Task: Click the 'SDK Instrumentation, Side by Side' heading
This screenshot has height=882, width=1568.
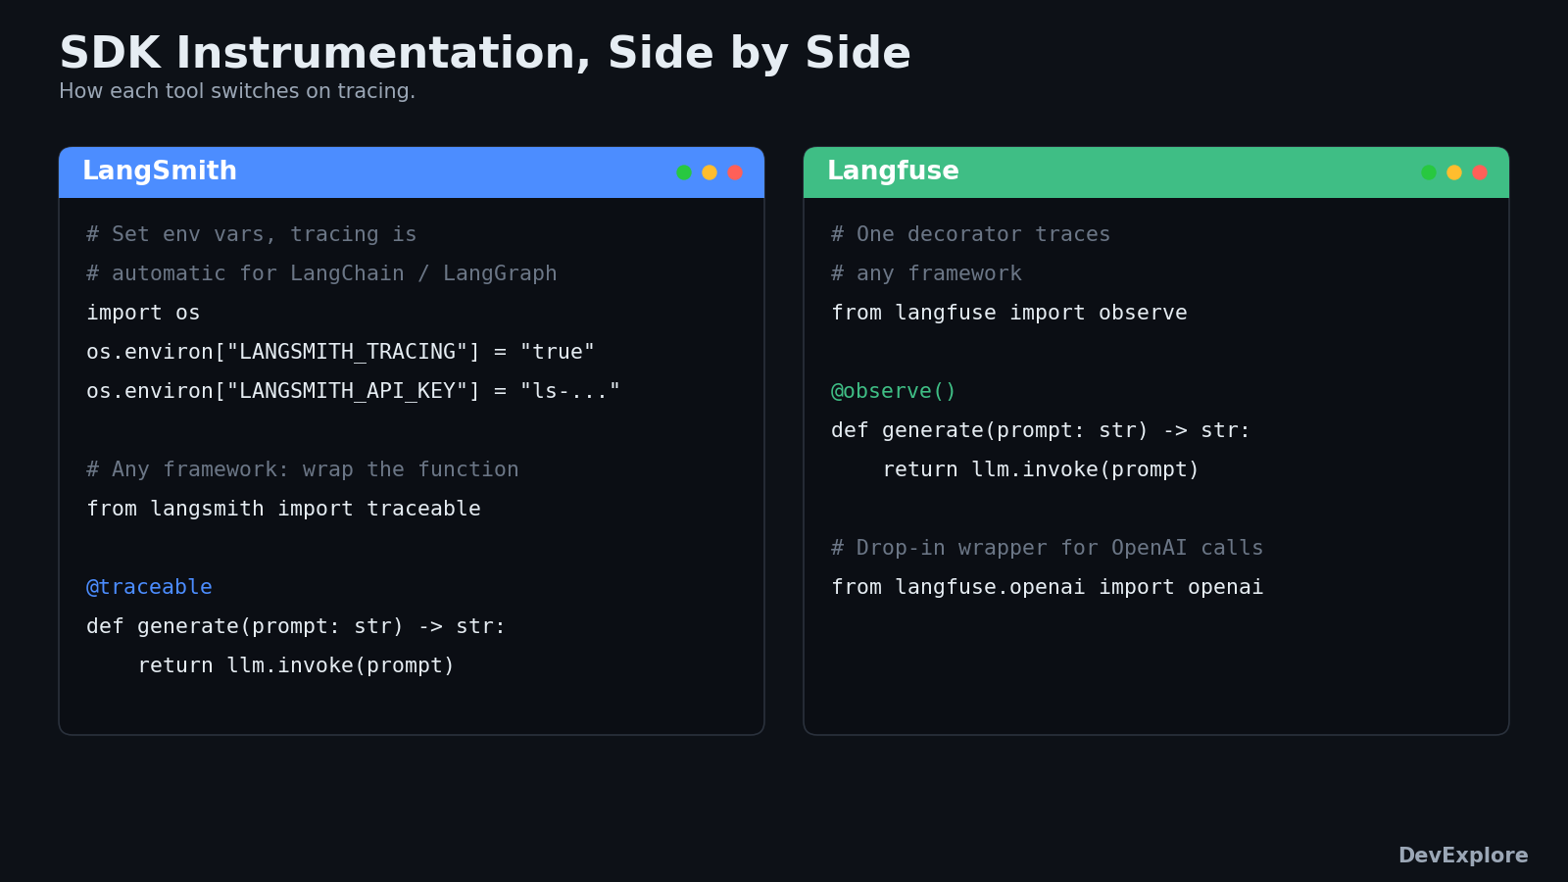Action: (x=485, y=54)
